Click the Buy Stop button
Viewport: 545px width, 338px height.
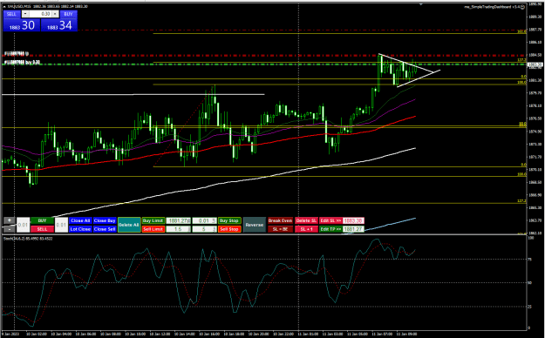(x=229, y=220)
